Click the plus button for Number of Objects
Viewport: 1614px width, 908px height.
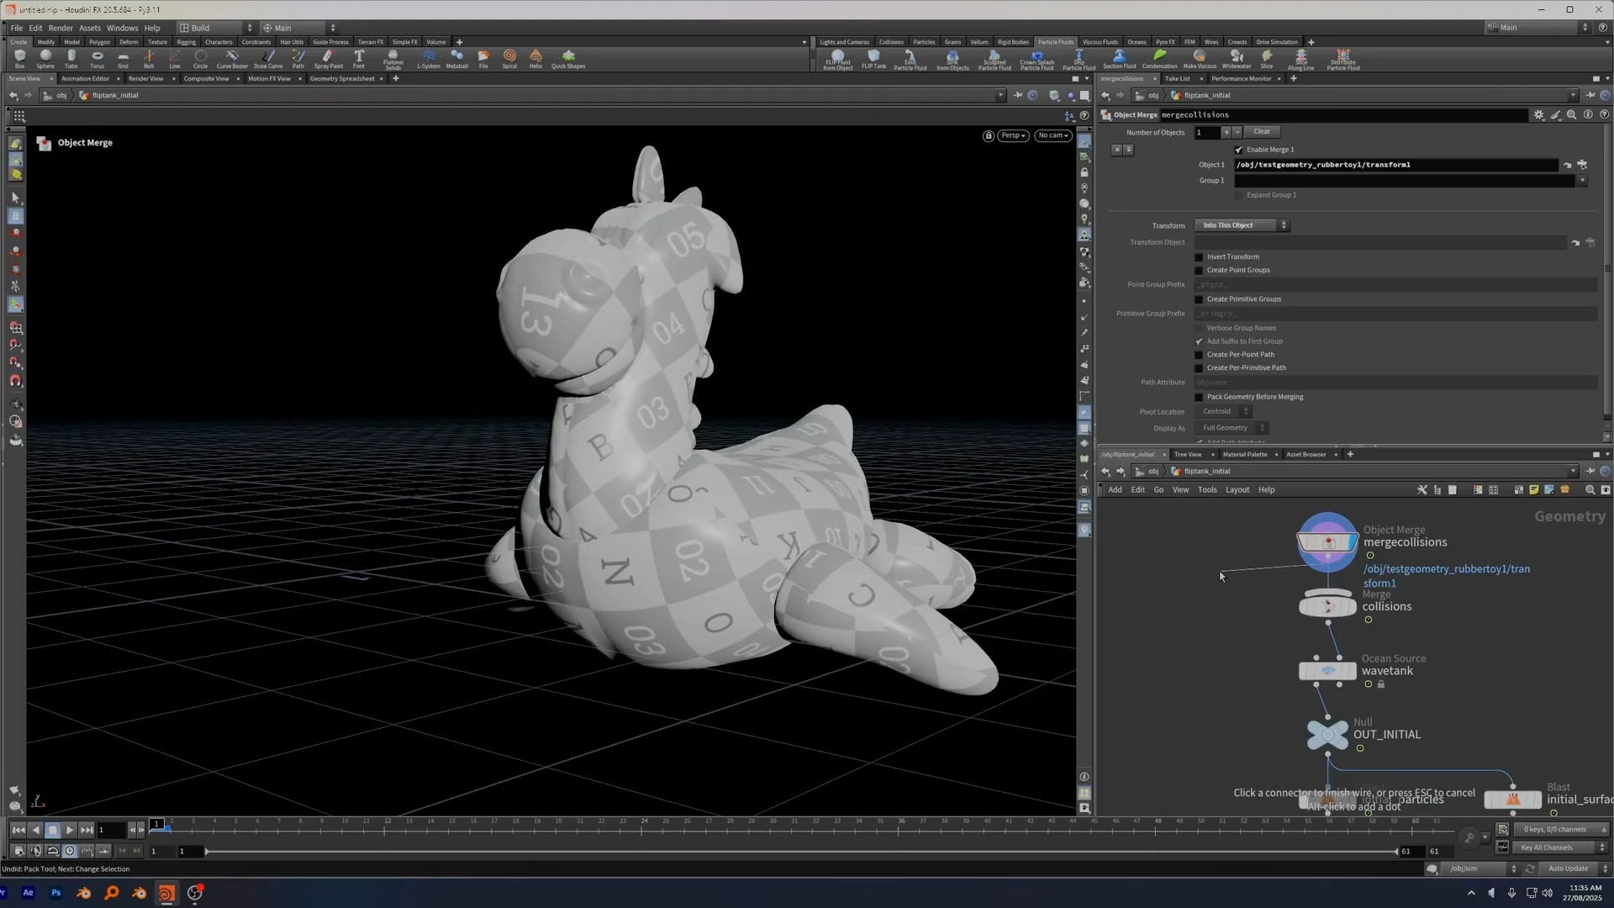coord(1226,132)
